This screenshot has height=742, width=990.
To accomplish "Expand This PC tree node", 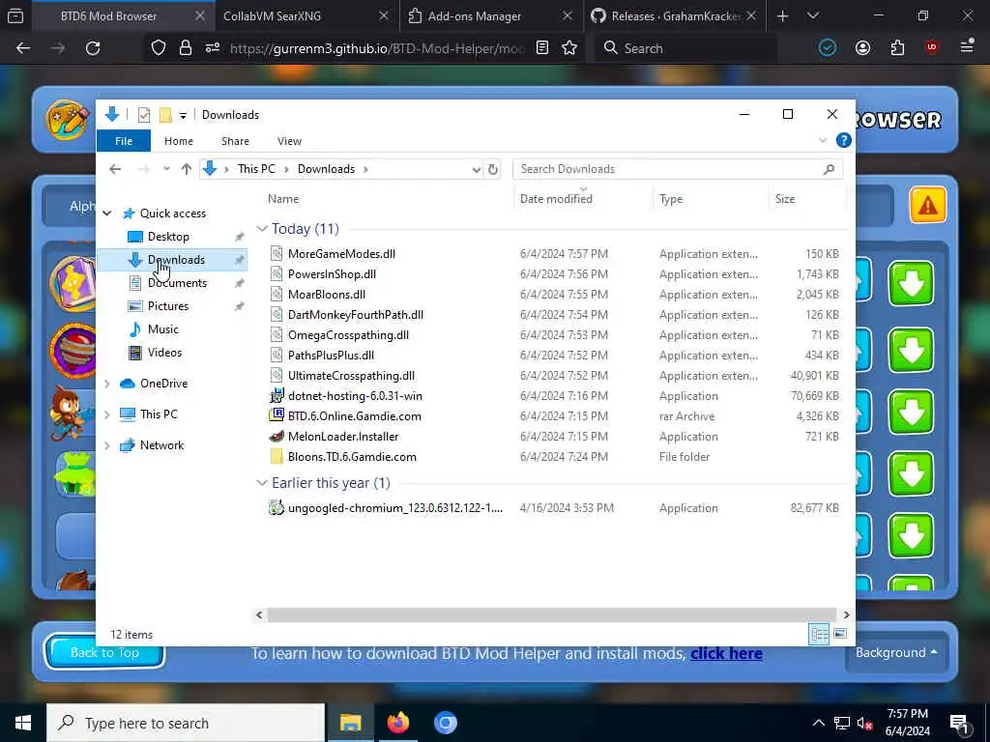I will coord(107,414).
